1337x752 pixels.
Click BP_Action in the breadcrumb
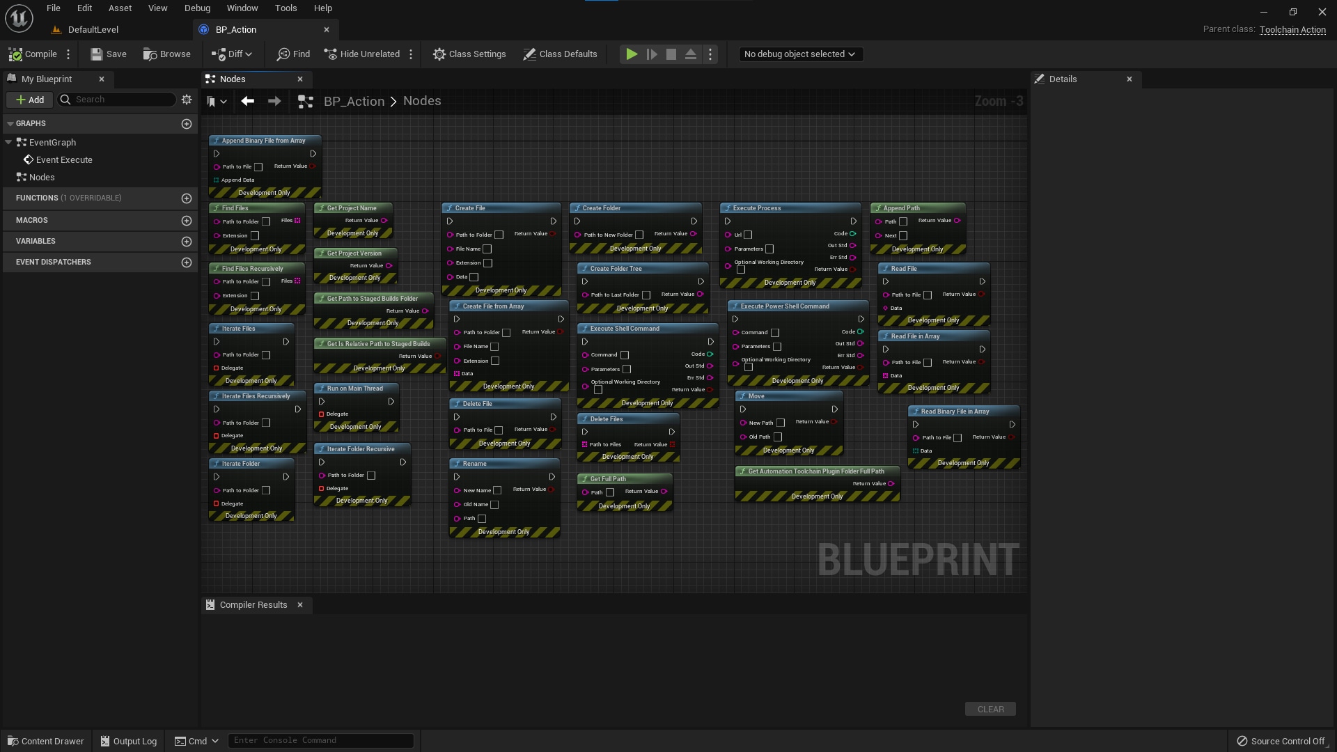coord(354,102)
